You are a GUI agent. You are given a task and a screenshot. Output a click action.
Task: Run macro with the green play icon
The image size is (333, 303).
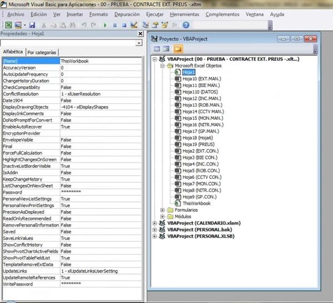coord(105,25)
